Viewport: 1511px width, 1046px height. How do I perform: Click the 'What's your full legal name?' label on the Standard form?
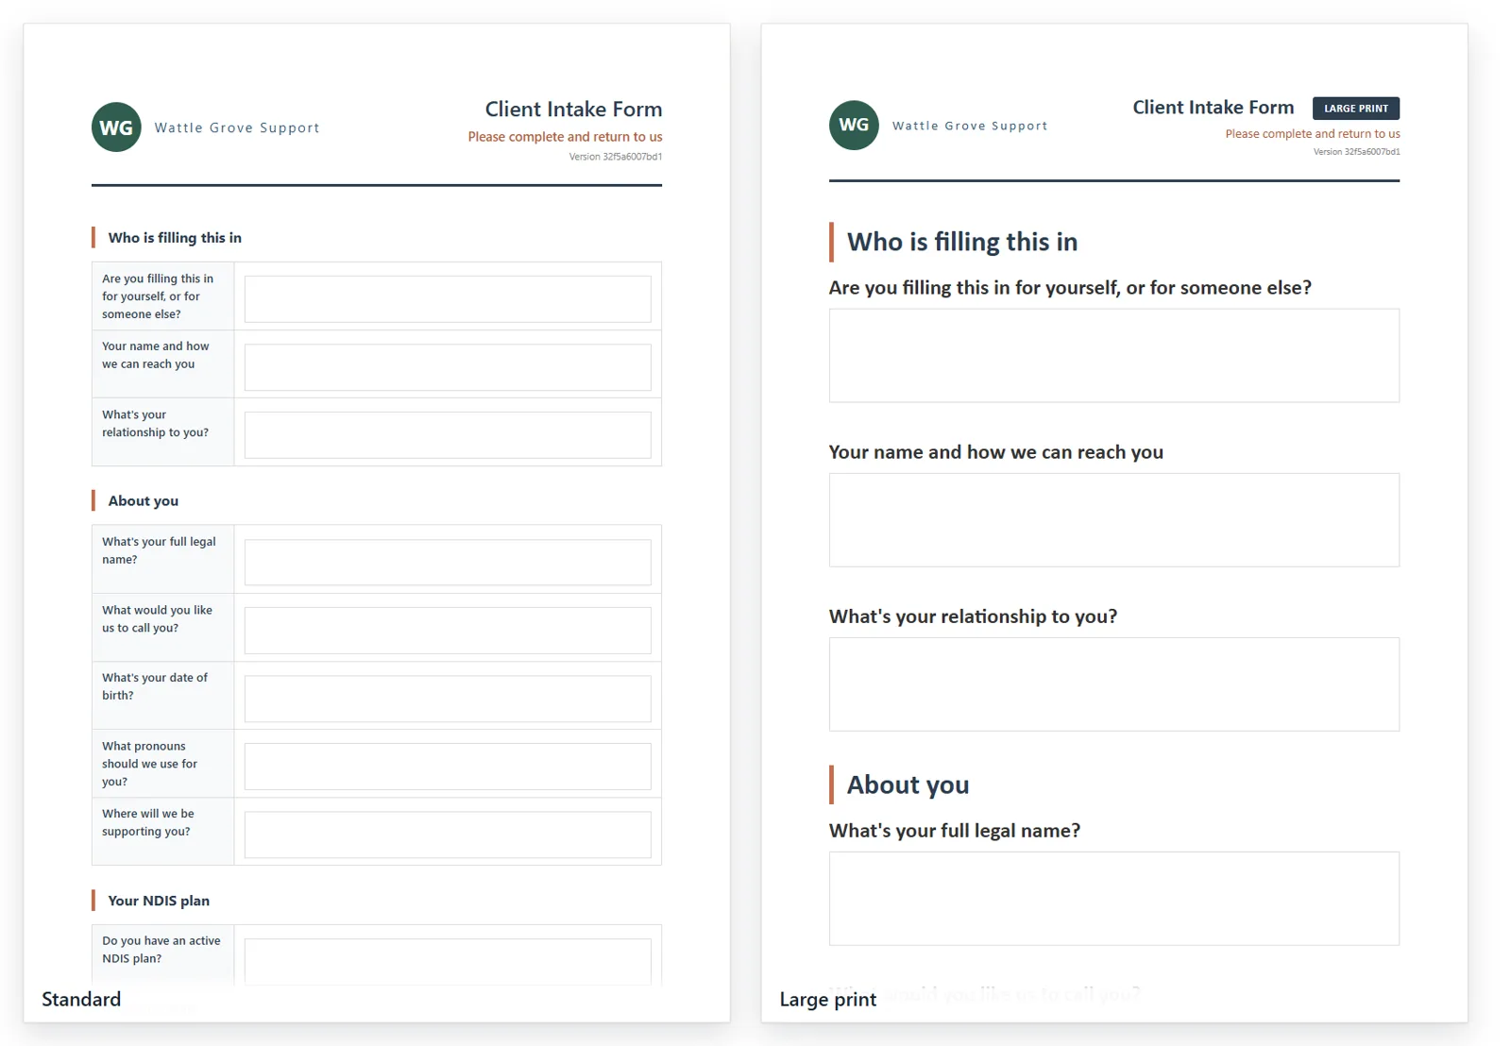pyautogui.click(x=159, y=550)
